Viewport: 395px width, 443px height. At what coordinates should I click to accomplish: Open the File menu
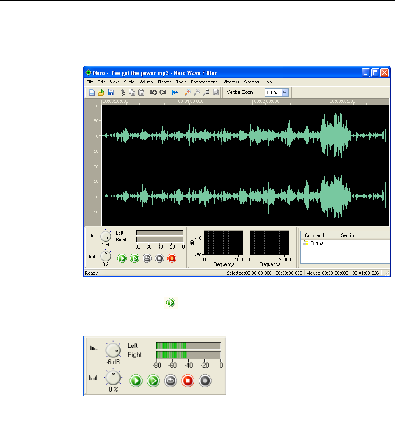(x=90, y=82)
